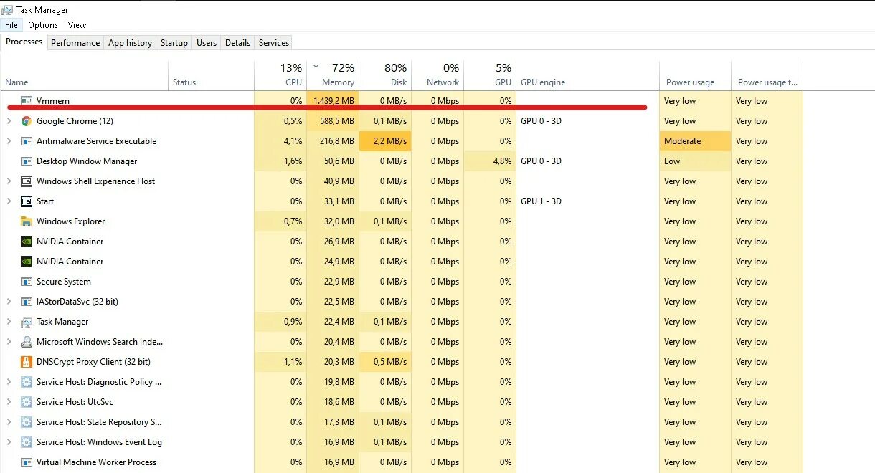Switch to the Details tab
This screenshot has height=473, width=875.
pyautogui.click(x=237, y=43)
